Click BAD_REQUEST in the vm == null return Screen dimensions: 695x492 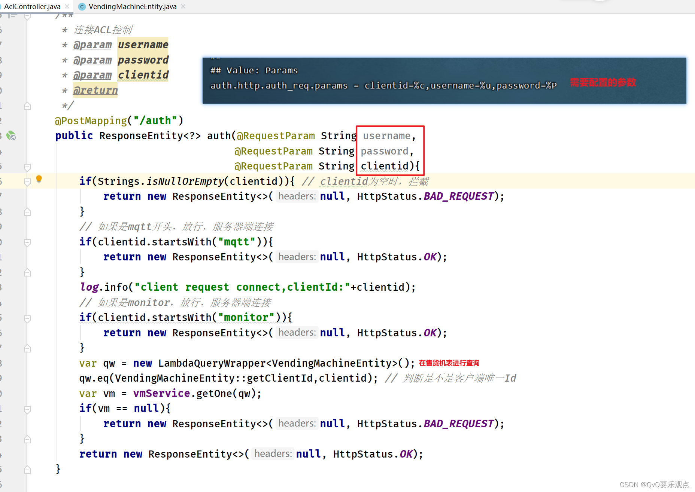click(x=458, y=424)
